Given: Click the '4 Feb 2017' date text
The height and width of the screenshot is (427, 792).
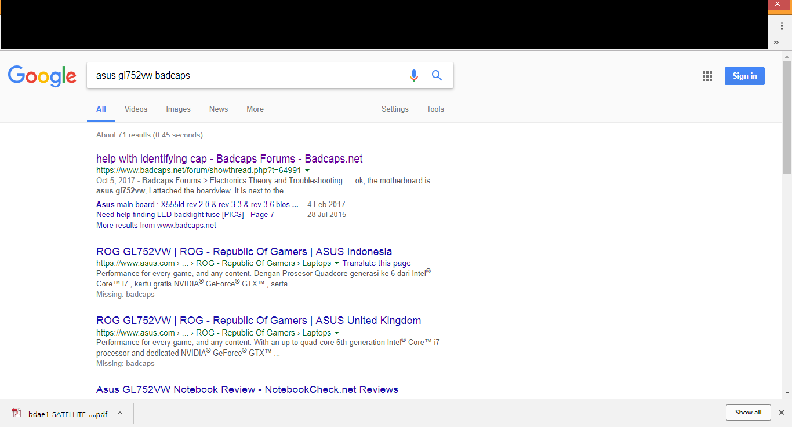Looking at the screenshot, I should click(326, 204).
